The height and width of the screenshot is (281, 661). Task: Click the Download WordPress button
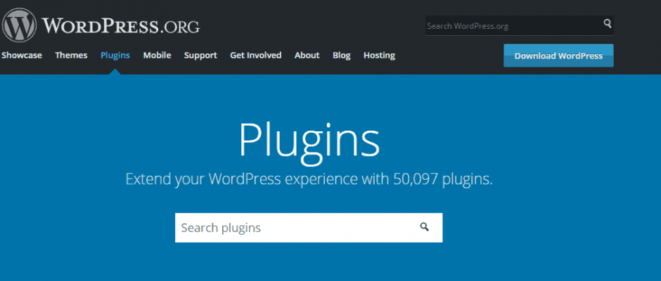click(x=558, y=55)
